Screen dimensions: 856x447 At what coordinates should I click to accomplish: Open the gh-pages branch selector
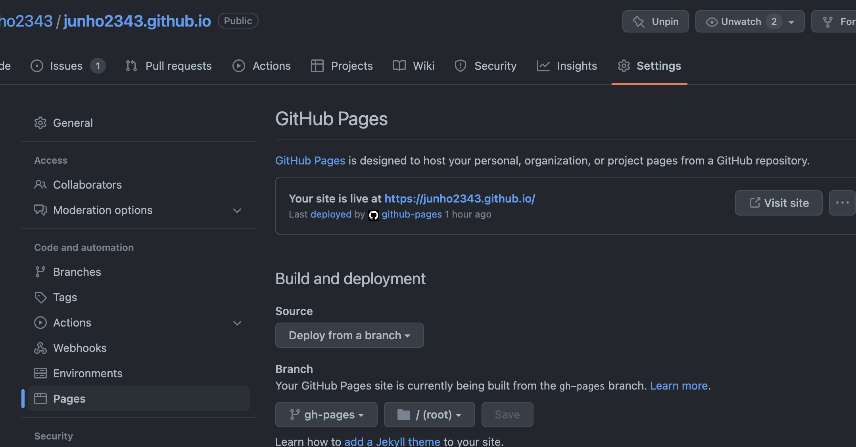pos(326,415)
